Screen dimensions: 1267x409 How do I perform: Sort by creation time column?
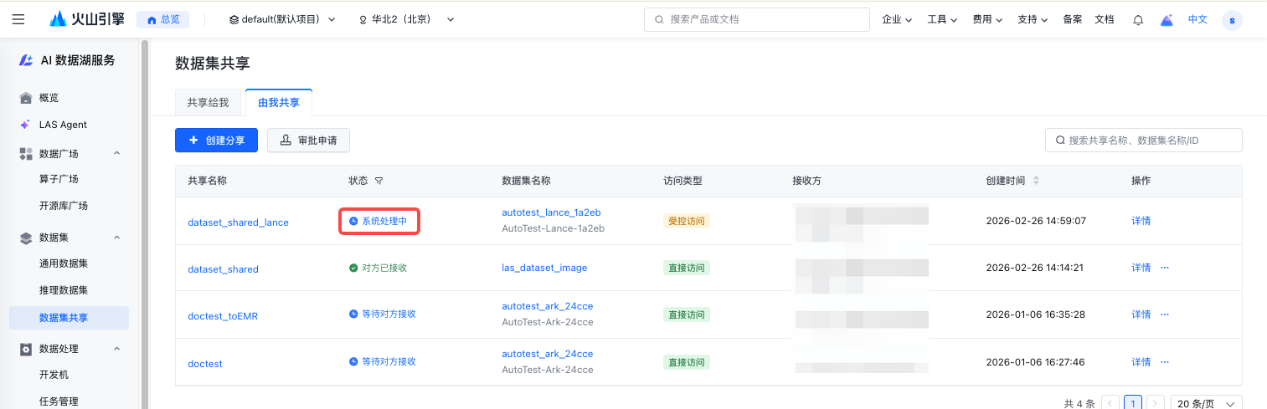(1036, 181)
